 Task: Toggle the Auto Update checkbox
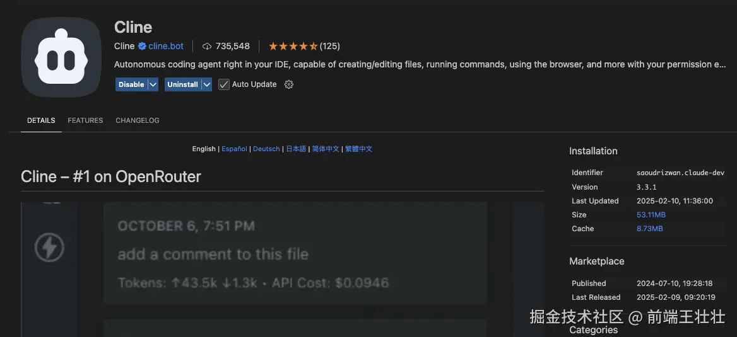[x=224, y=84]
